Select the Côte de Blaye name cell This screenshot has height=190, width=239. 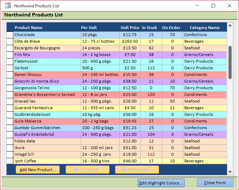coord(47,42)
